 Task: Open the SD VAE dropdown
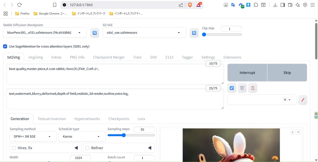(144, 33)
